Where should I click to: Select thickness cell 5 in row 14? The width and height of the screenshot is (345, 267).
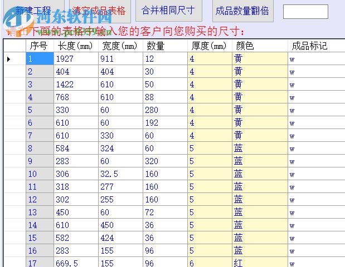point(210,225)
